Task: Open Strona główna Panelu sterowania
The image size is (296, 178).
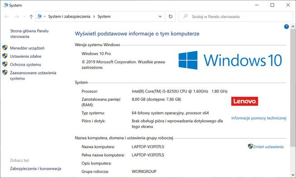Action: 29,34
